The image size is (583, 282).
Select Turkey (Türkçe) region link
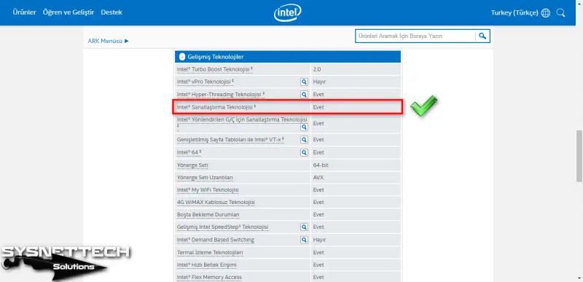pyautogui.click(x=514, y=12)
